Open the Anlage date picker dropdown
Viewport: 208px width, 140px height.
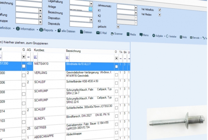point(91,9)
